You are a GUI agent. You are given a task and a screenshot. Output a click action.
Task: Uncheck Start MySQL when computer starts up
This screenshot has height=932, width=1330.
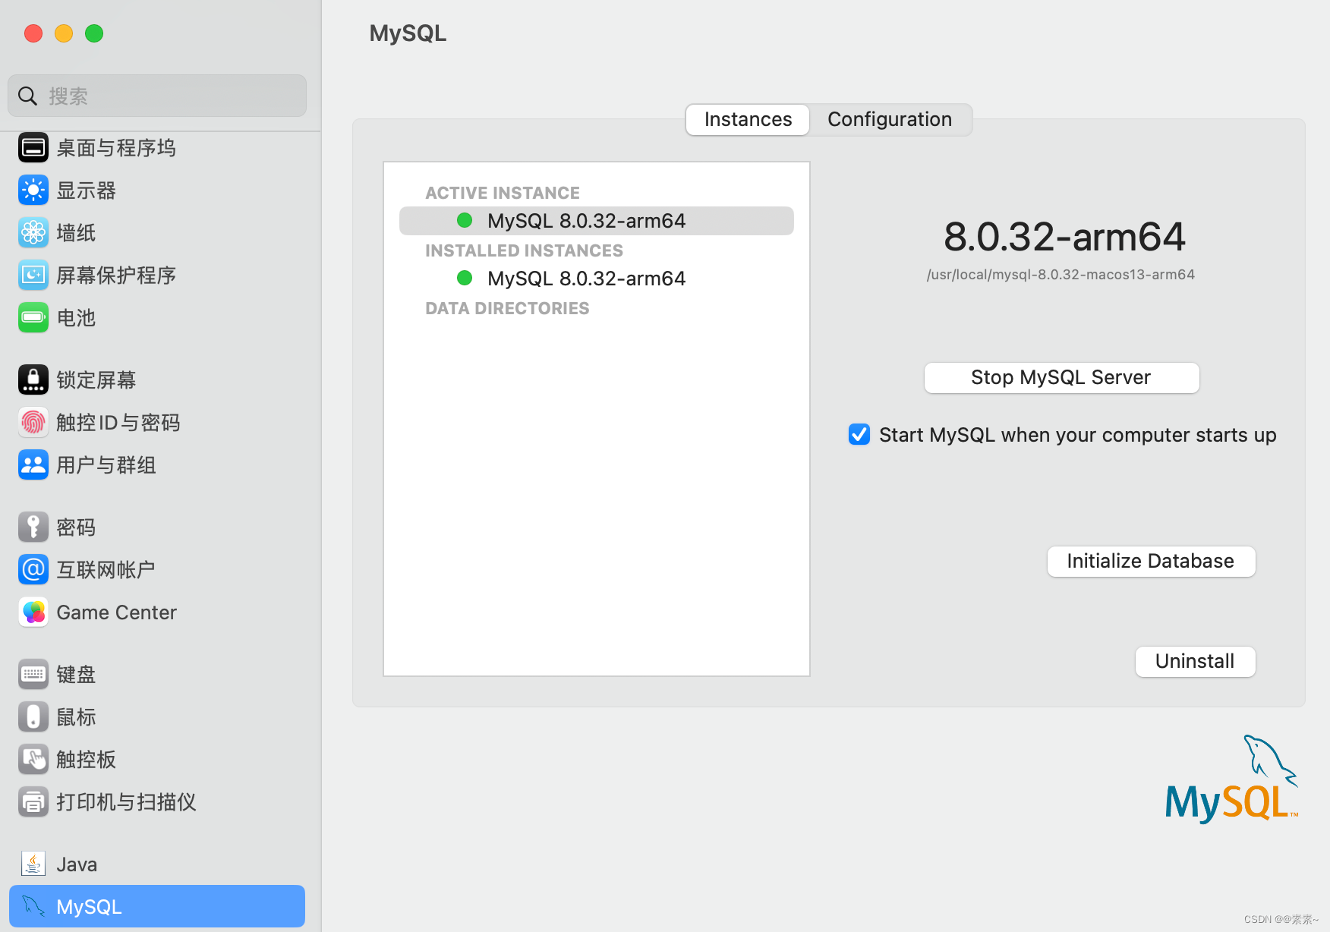tap(859, 434)
